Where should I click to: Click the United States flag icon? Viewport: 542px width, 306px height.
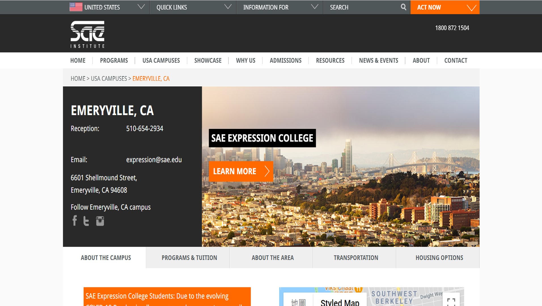[76, 7]
